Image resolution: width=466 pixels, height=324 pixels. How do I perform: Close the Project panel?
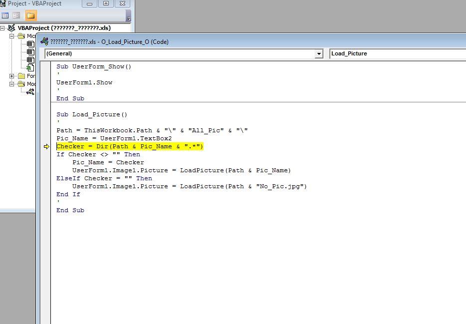(122, 3)
